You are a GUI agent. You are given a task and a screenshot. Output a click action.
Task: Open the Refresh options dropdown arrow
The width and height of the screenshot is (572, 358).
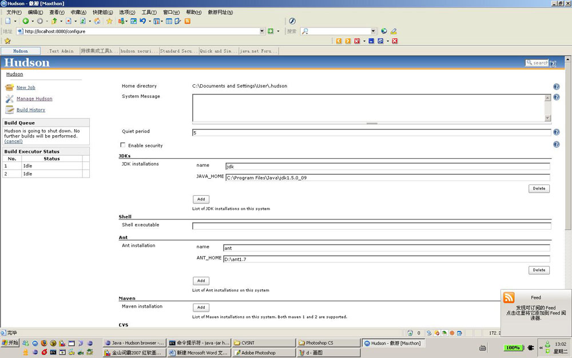(x=90, y=21)
